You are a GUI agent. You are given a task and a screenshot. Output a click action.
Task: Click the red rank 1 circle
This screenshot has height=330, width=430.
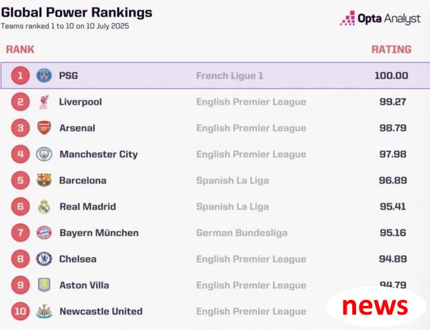tap(20, 76)
